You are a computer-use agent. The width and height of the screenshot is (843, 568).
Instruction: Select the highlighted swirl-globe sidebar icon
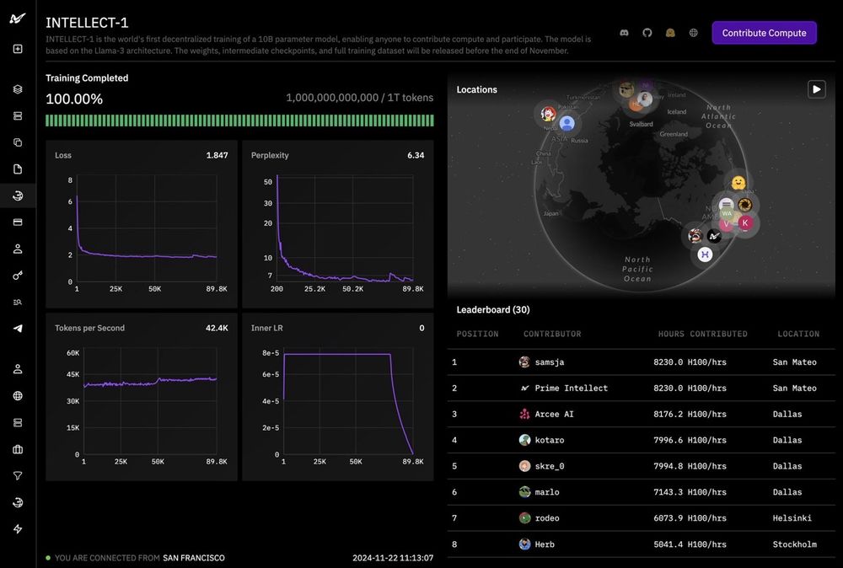tap(18, 196)
